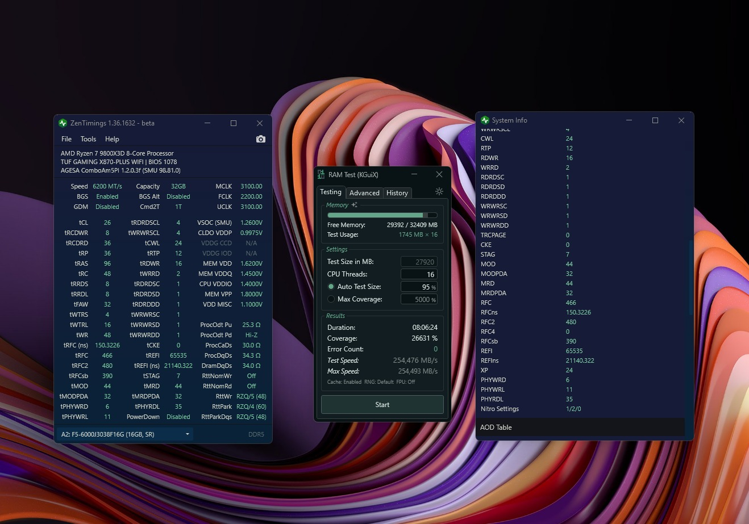Open the History tab in RAM Test
The image size is (749, 524).
[397, 193]
